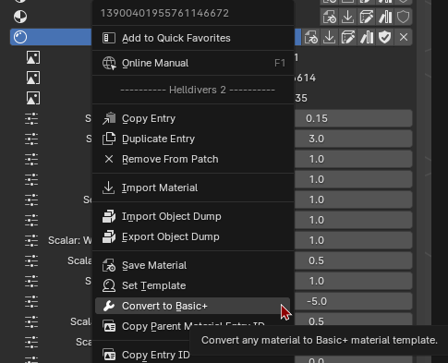Click first image texture icon under highlighted row
This screenshot has width=448, height=363.
pyautogui.click(x=33, y=57)
